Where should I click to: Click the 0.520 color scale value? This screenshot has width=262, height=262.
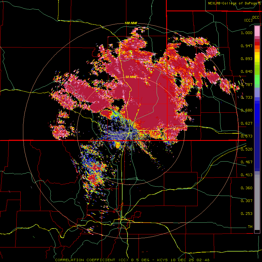point(247,149)
